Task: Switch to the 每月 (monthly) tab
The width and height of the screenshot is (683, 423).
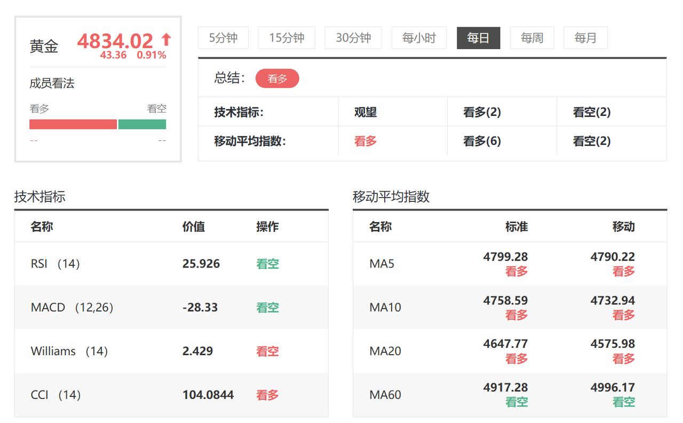Action: tap(585, 37)
